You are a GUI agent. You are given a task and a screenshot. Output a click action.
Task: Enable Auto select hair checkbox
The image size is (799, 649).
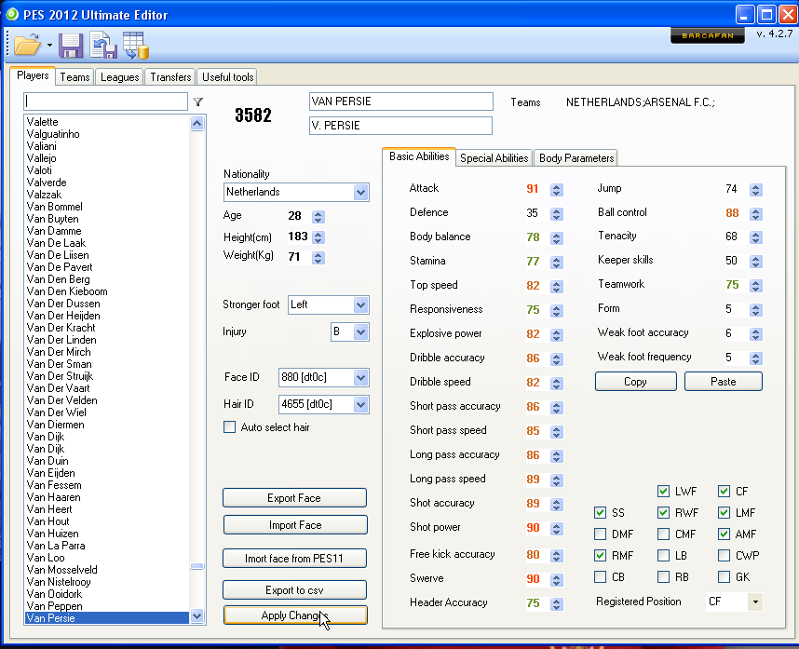[x=229, y=426]
